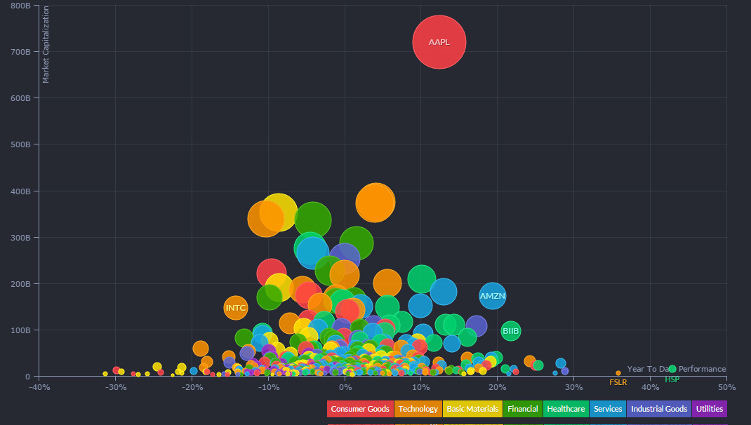751x425 pixels.
Task: Select the small orange FSLR bubble
Action: 618,373
